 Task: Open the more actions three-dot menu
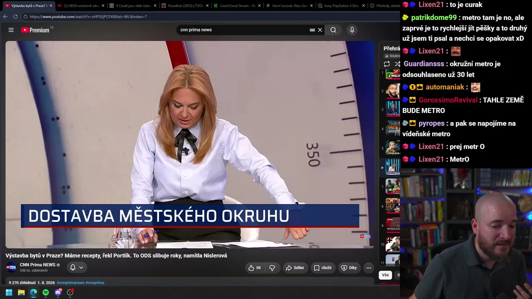369,268
